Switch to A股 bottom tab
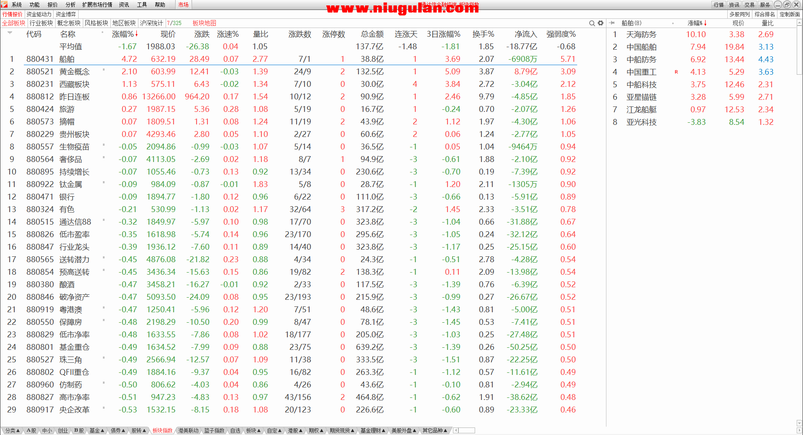This screenshot has width=803, height=435. (31, 430)
